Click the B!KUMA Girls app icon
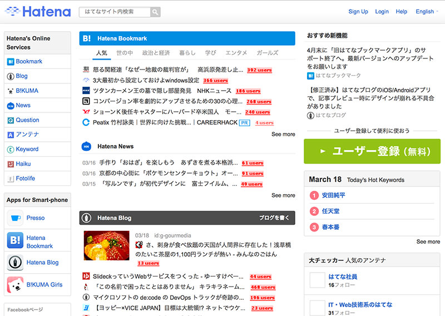 pos(15,285)
